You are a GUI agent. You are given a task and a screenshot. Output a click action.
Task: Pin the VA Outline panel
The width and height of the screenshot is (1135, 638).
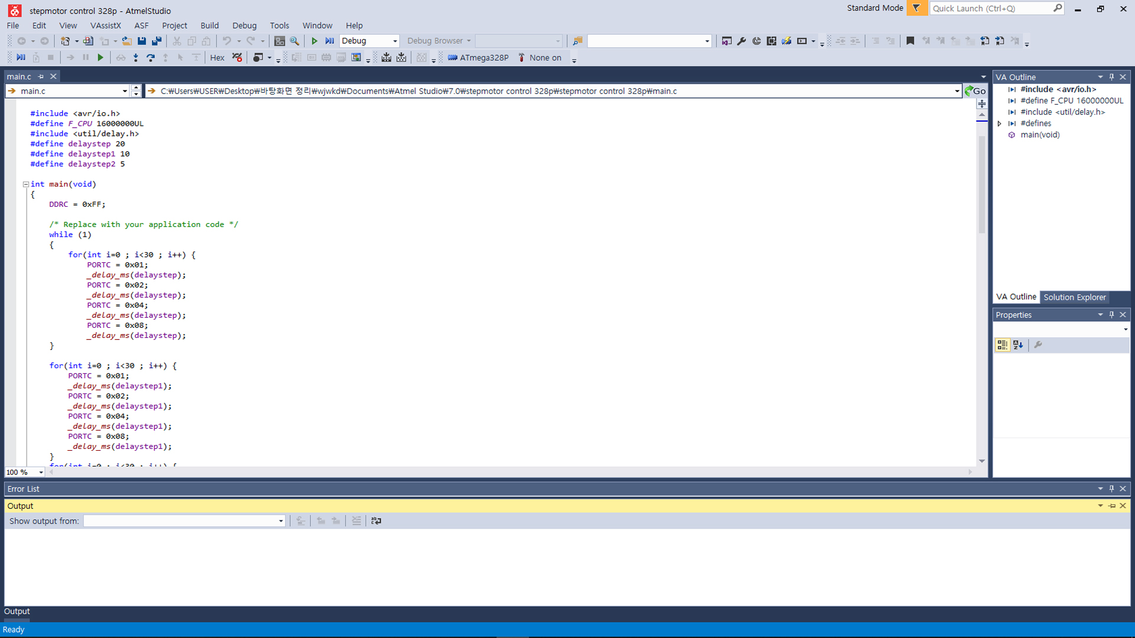tap(1111, 77)
